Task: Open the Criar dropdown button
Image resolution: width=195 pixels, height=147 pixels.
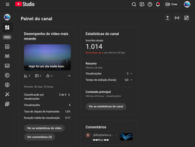Action: click(172, 4)
